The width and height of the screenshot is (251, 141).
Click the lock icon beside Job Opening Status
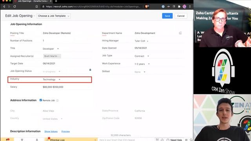click(x=90, y=70)
